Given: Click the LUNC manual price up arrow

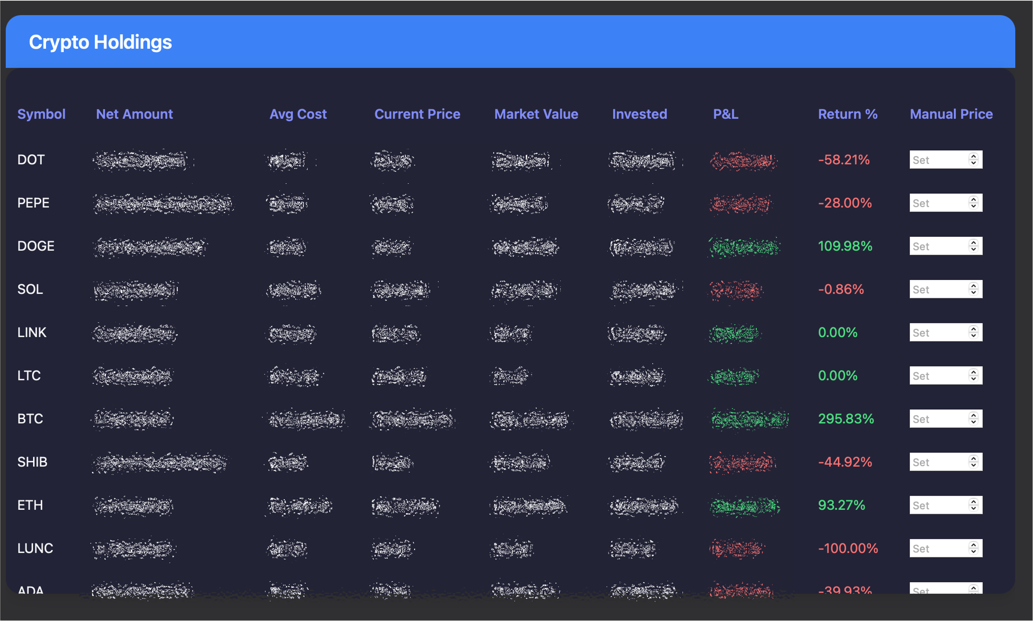Looking at the screenshot, I should [973, 545].
